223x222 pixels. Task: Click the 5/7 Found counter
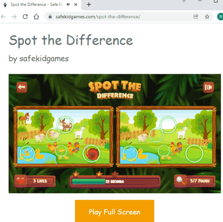[200, 181]
